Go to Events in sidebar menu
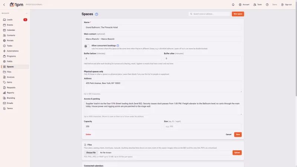 (x=10, y=25)
